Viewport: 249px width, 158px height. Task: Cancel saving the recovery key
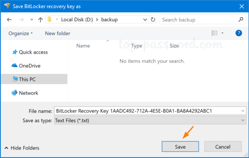223,147
